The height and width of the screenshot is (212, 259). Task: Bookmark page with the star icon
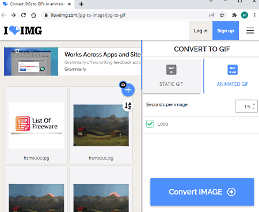[x=222, y=15]
